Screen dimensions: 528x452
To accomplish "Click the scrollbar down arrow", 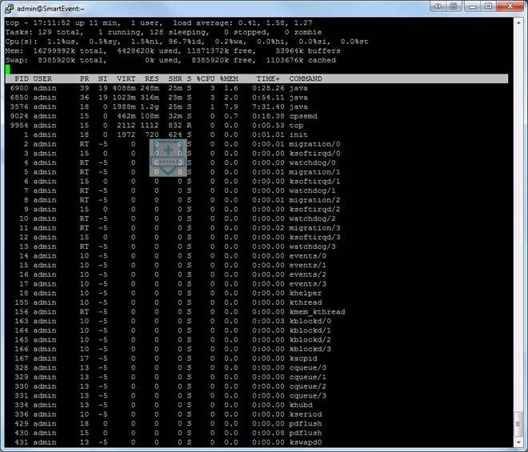I will click(x=518, y=442).
